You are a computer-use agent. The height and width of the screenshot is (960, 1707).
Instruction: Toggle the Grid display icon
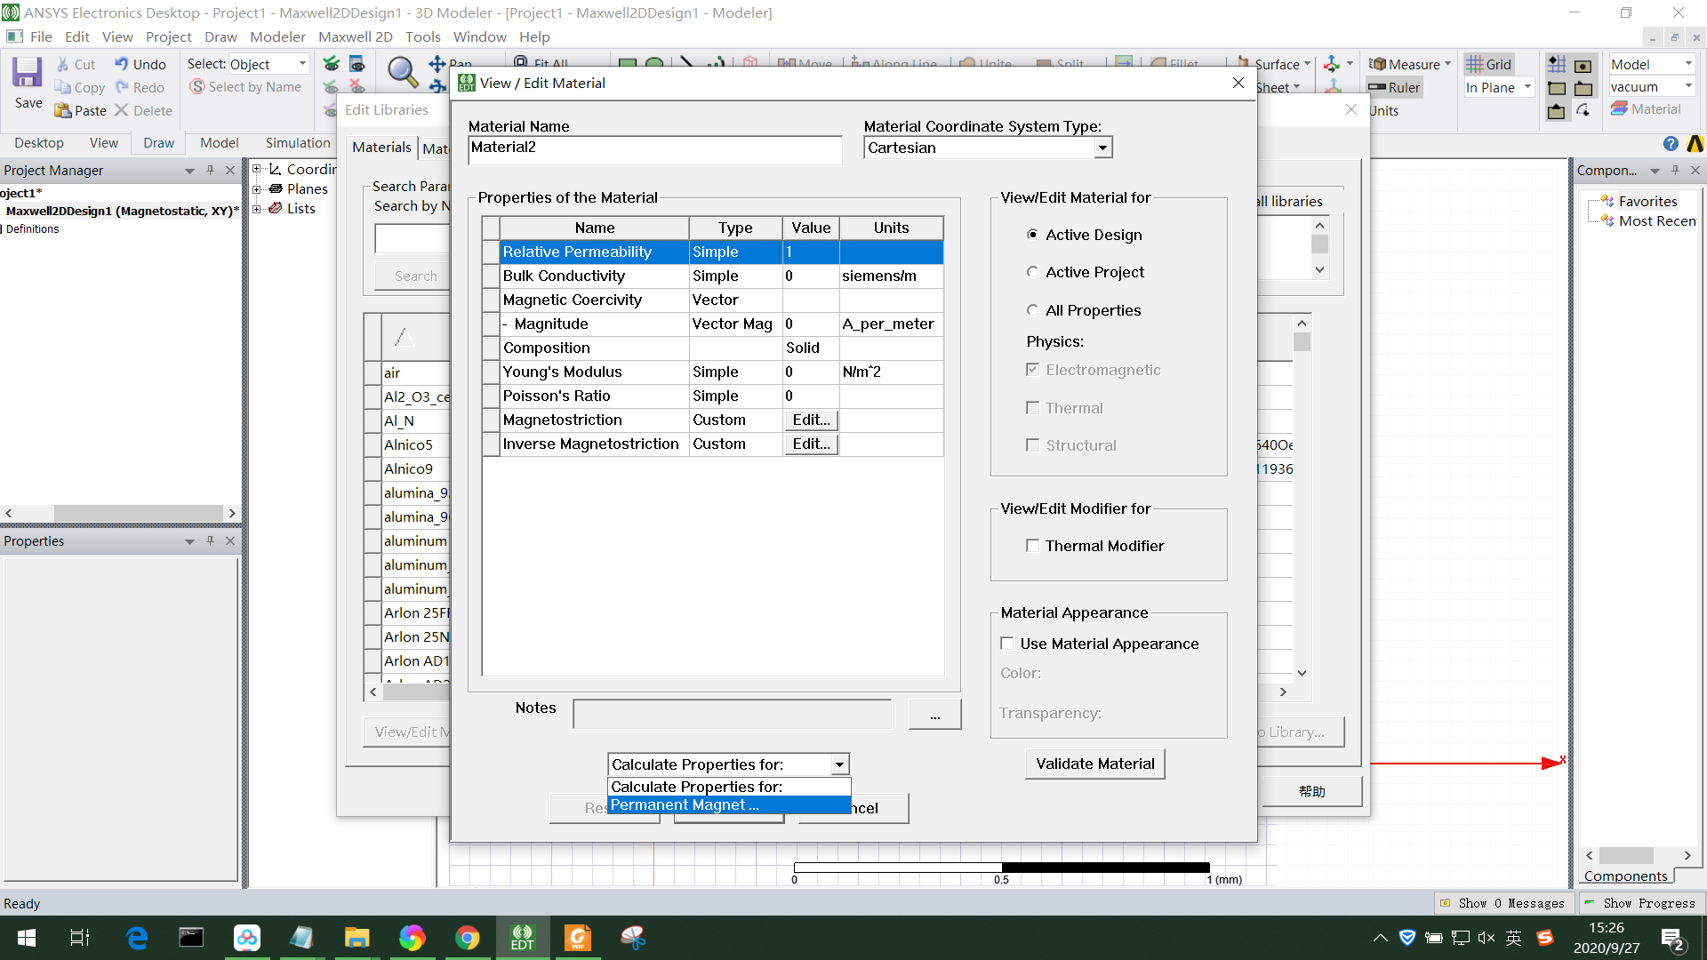[1477, 63]
